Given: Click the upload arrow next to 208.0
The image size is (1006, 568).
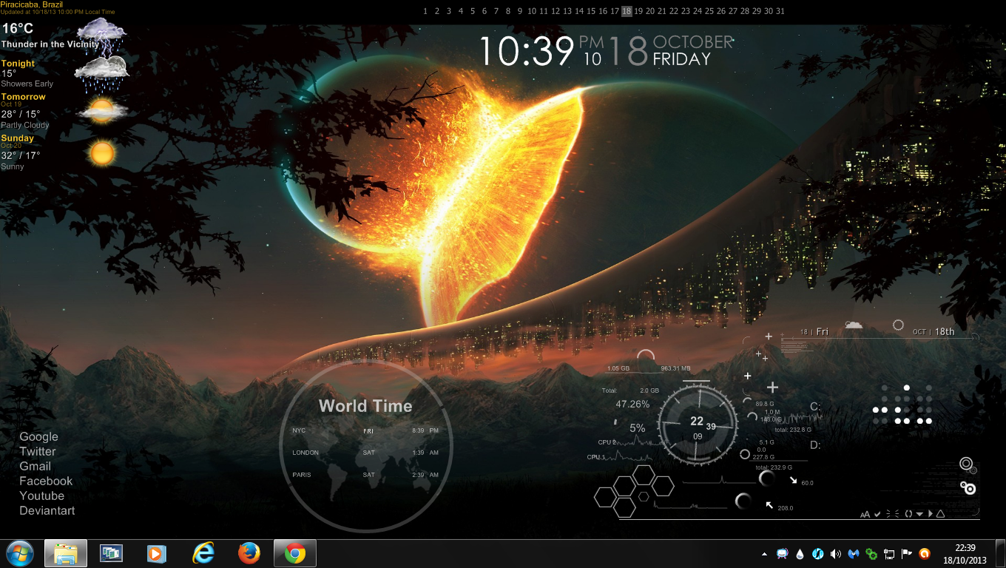Looking at the screenshot, I should 769,505.
